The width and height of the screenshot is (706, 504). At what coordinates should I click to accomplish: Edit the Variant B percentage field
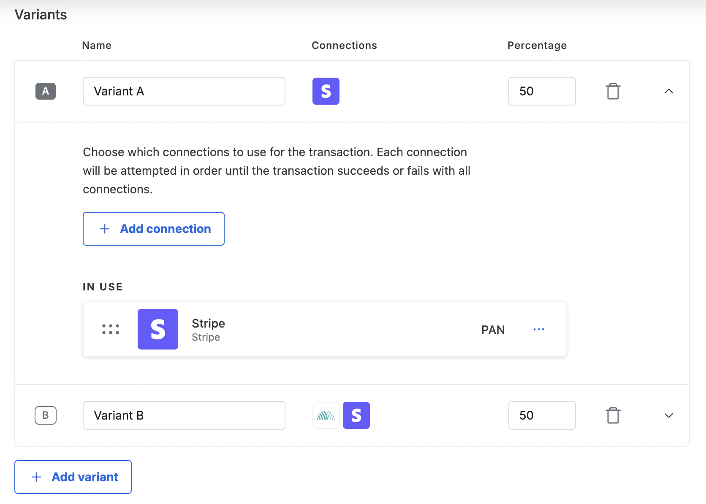tap(542, 415)
